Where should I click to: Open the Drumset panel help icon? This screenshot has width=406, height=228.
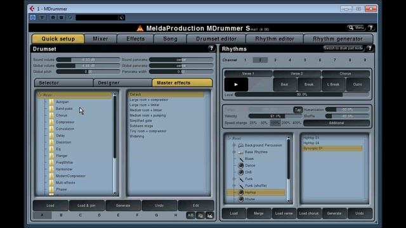click(211, 48)
